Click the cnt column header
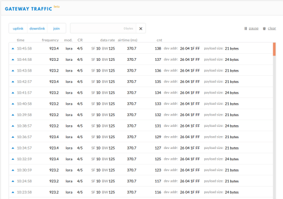This screenshot has height=199, width=283. pos(159,40)
